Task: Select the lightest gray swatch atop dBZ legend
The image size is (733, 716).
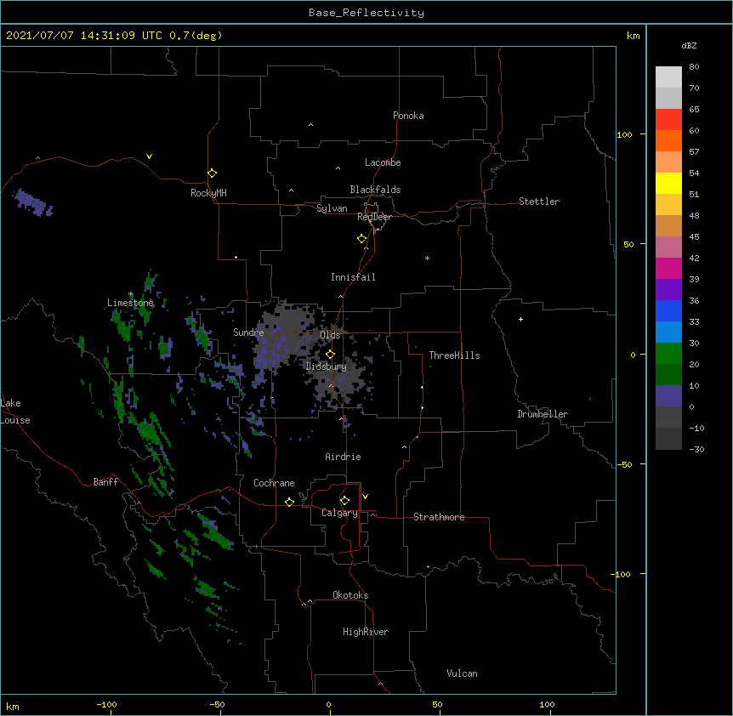Action: pos(668,77)
